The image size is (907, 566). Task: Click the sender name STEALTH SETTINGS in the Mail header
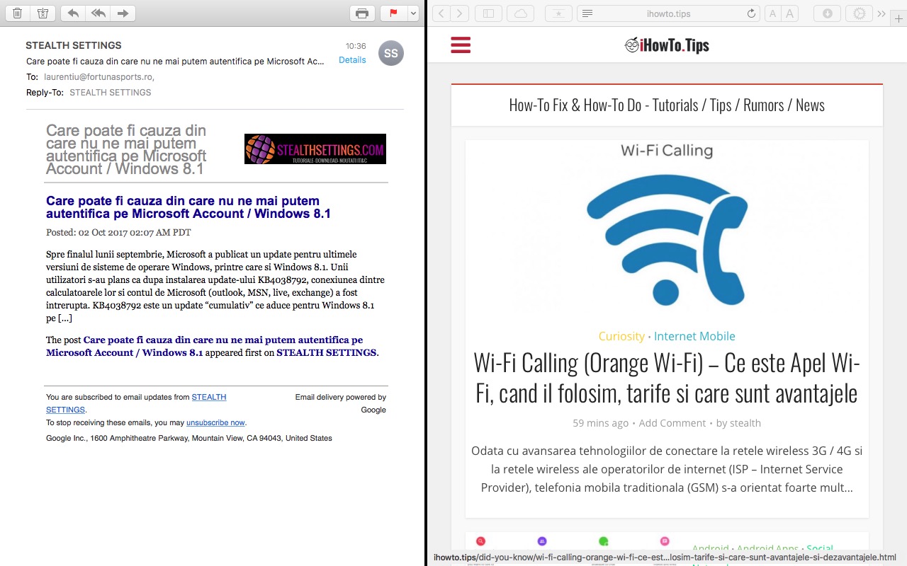pyautogui.click(x=74, y=45)
